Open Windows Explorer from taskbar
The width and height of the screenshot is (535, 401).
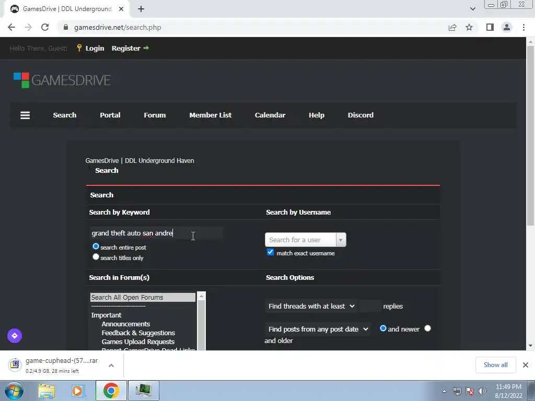[46, 391]
